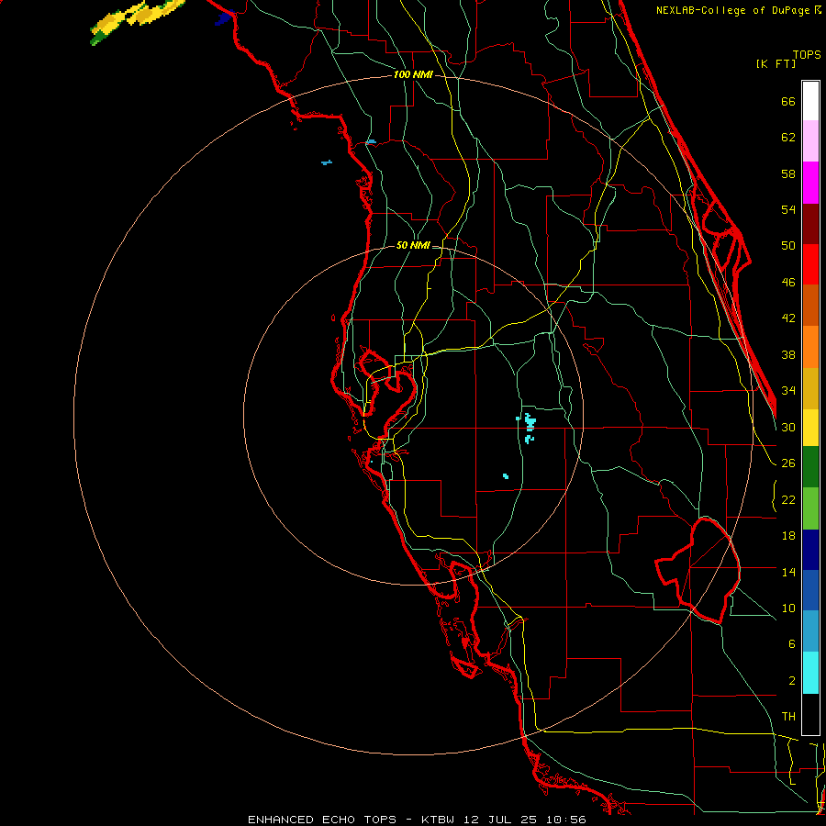The height and width of the screenshot is (826, 826).
Task: Click the legend value "2"
Action: click(791, 681)
